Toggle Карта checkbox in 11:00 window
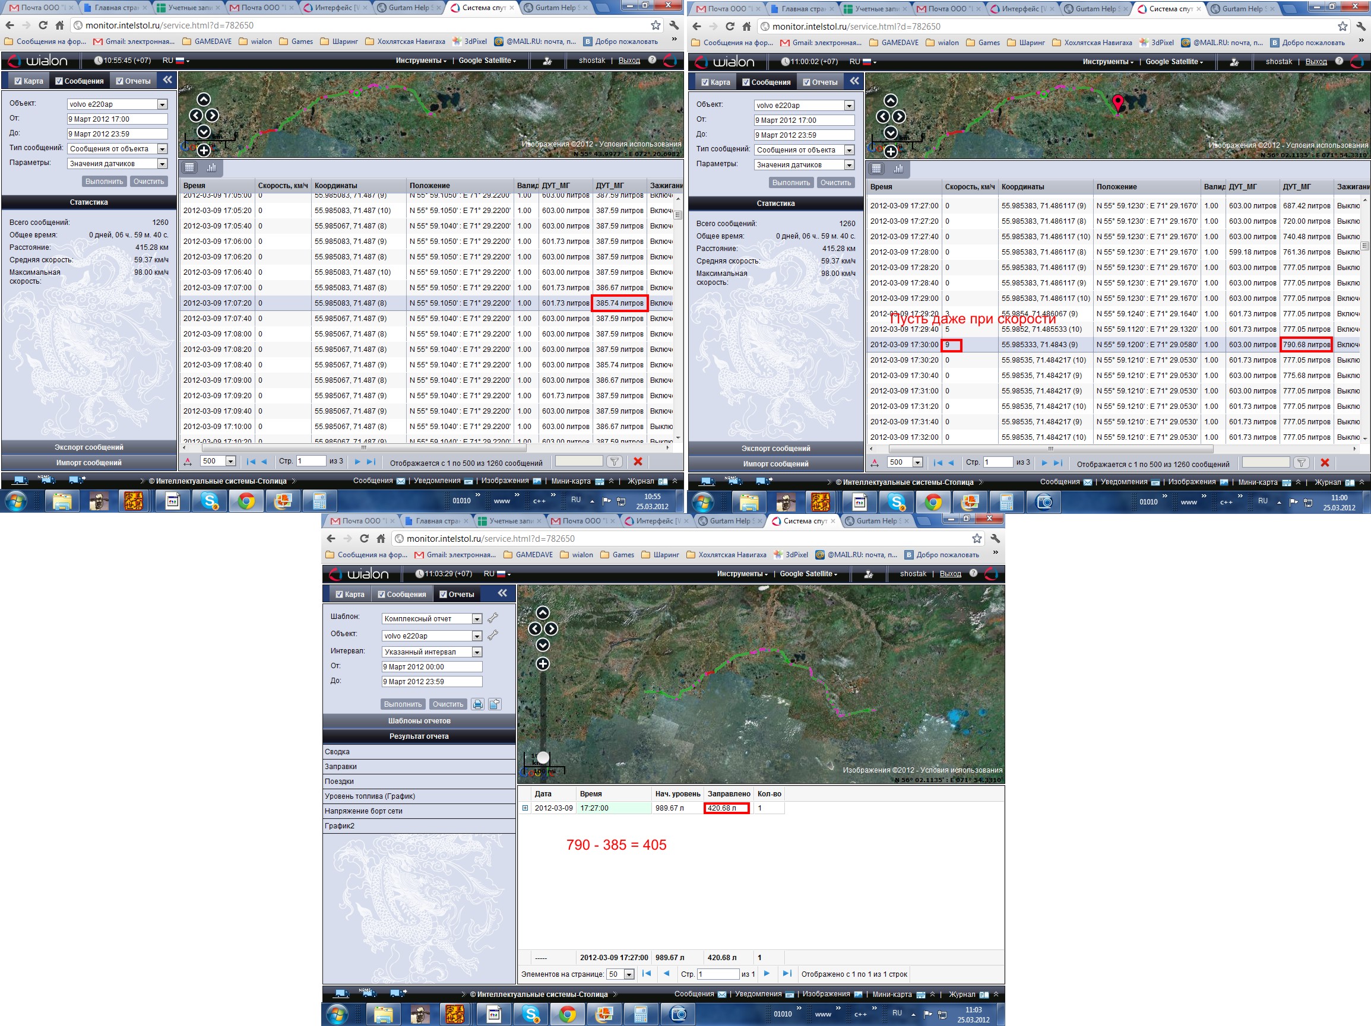 (705, 82)
